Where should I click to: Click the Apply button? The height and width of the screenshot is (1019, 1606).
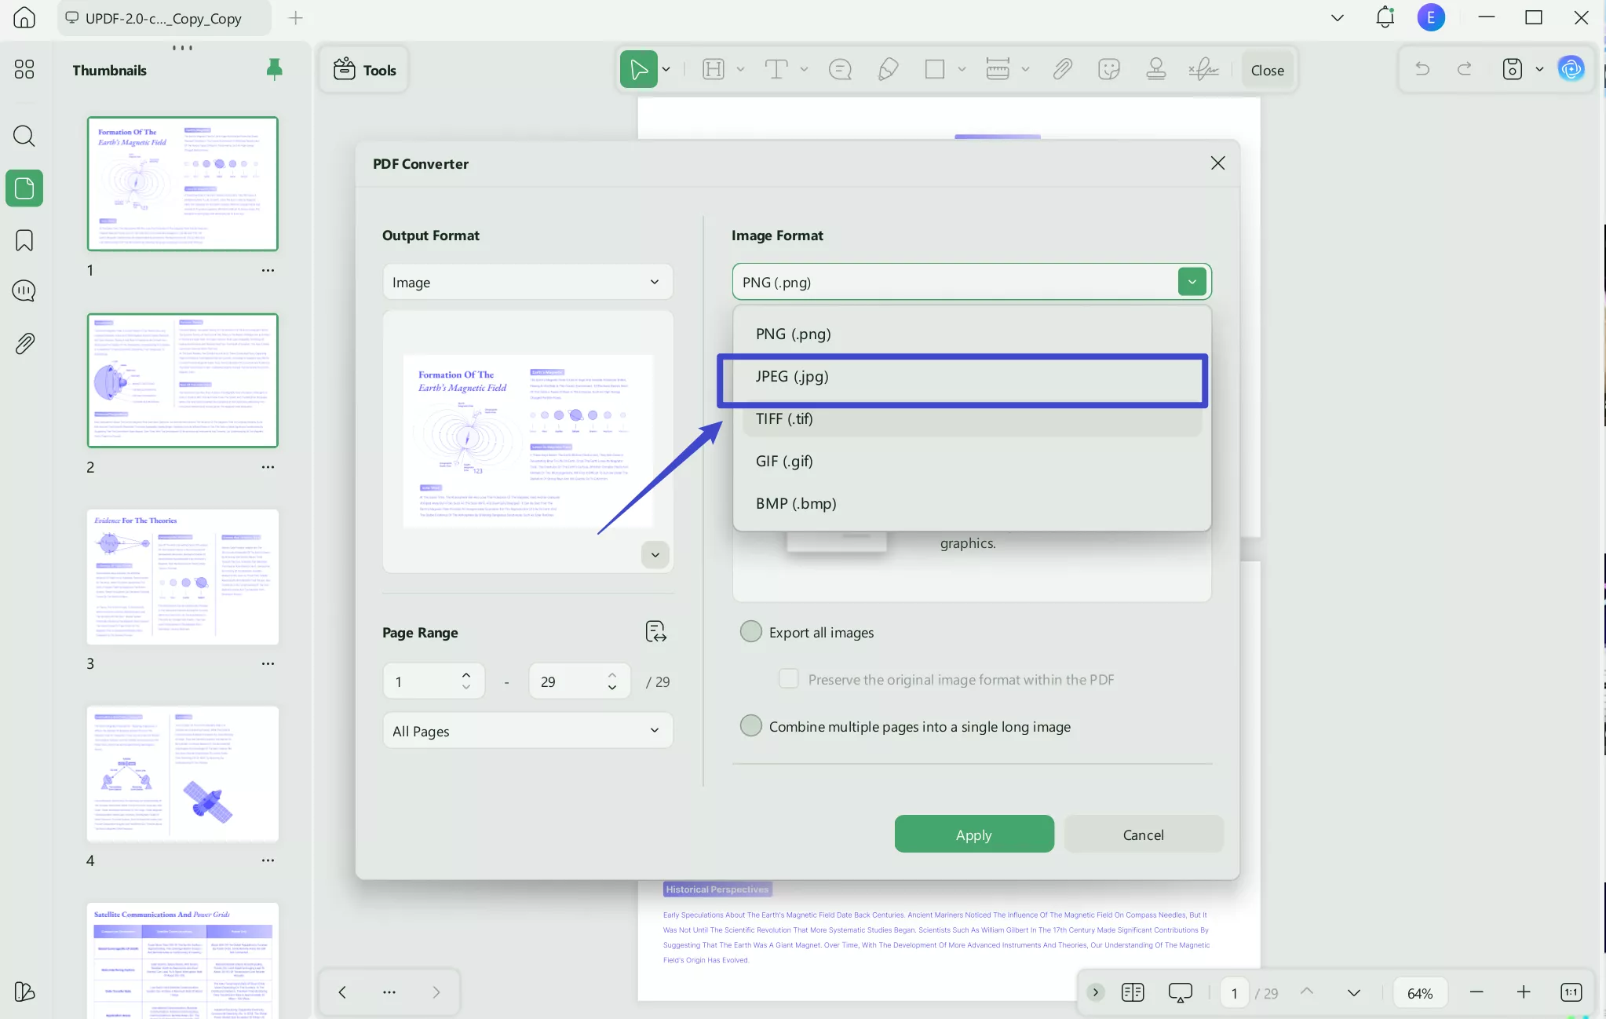(x=973, y=834)
